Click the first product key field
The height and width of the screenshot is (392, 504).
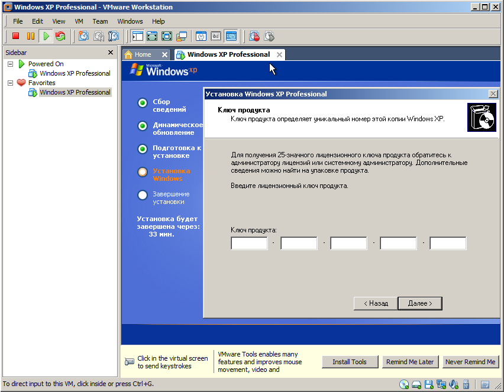[x=249, y=243]
